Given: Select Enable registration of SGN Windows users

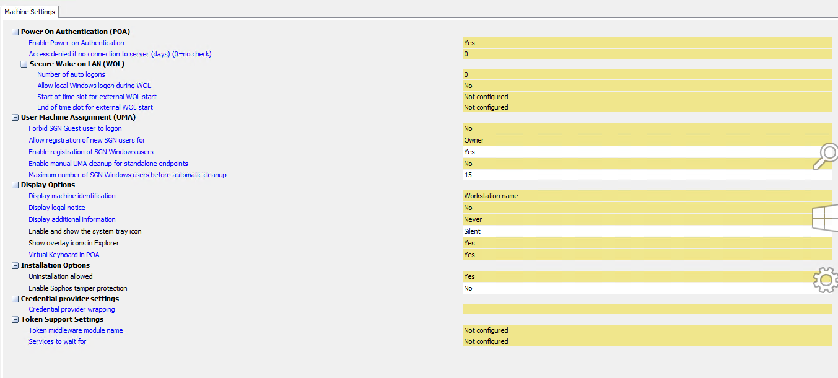Looking at the screenshot, I should tap(91, 152).
